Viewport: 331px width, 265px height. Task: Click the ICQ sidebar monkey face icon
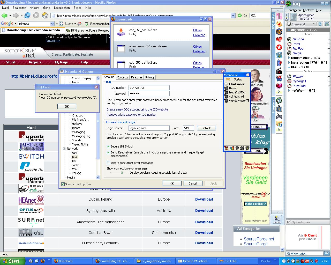[279, 32]
